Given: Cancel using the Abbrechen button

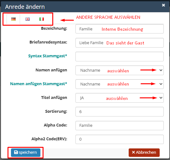Looking at the screenshot, I should [x=144, y=152].
